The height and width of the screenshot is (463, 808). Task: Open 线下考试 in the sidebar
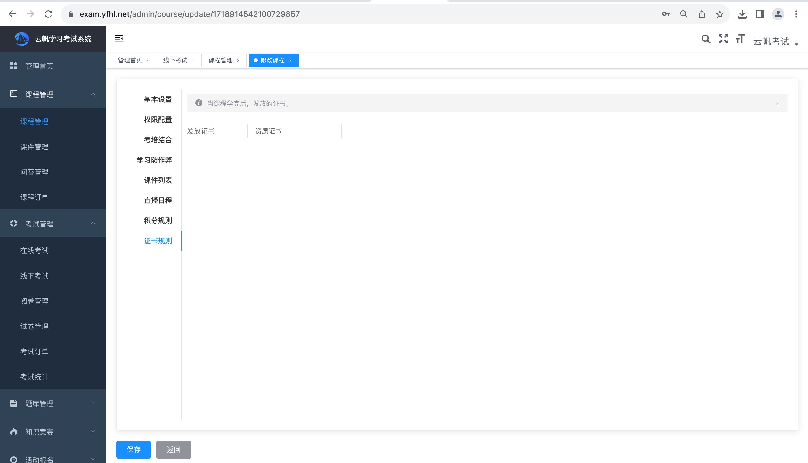pyautogui.click(x=53, y=276)
